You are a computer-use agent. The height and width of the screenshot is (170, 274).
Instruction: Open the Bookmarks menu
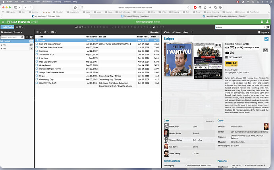47,2
